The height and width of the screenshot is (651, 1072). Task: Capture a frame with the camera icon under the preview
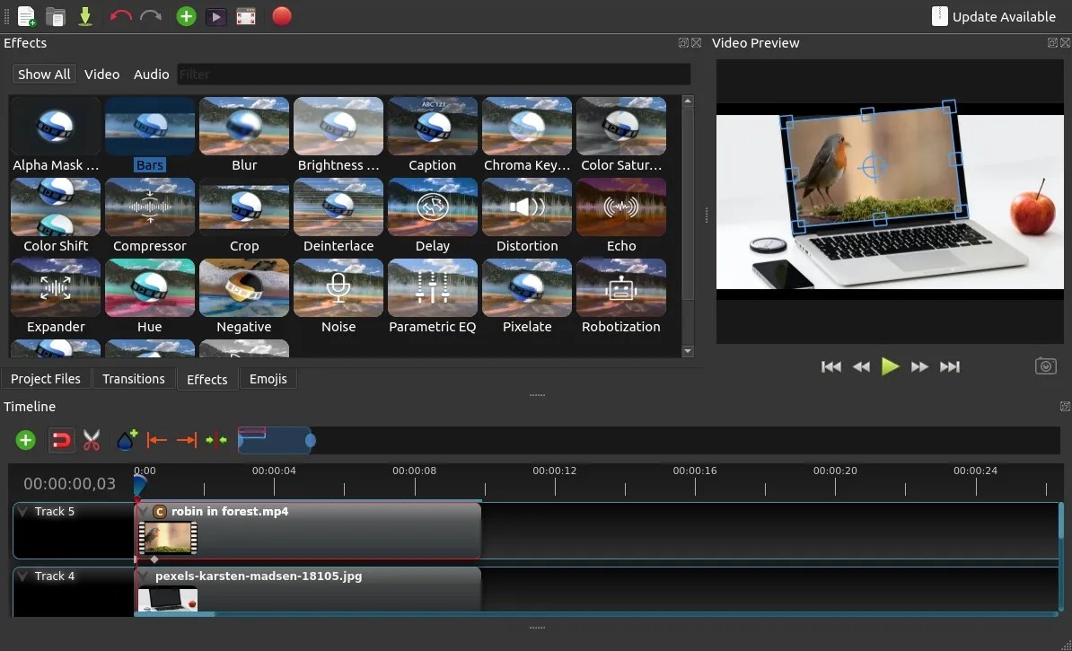[x=1045, y=366]
